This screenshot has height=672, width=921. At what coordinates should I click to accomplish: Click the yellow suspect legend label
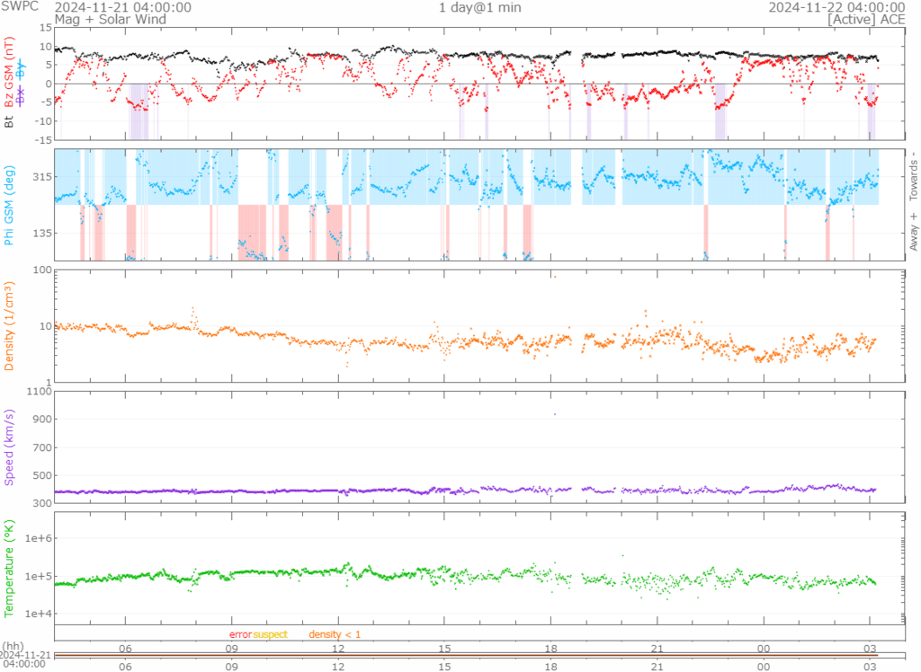click(270, 635)
